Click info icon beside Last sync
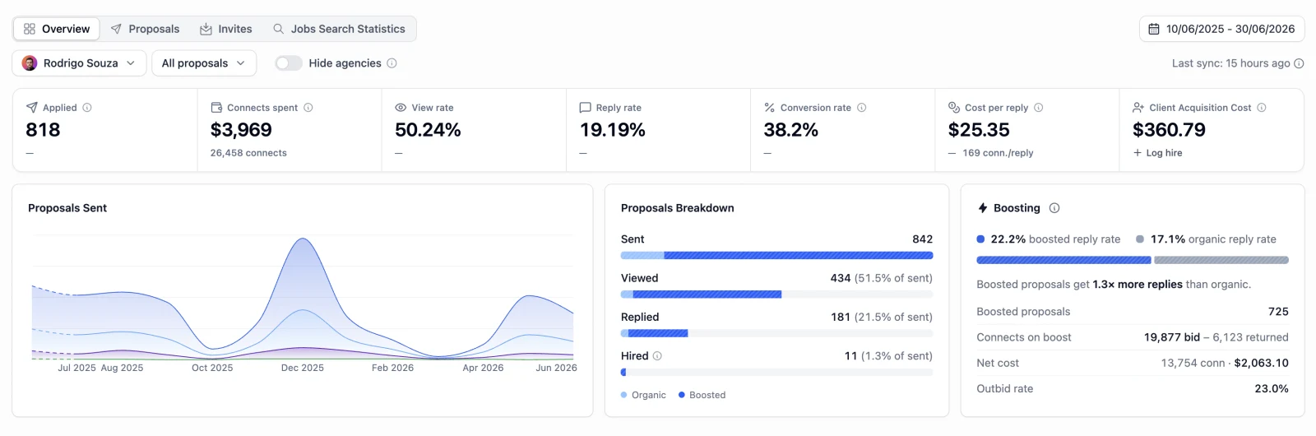Image resolution: width=1316 pixels, height=436 pixels. (1299, 63)
